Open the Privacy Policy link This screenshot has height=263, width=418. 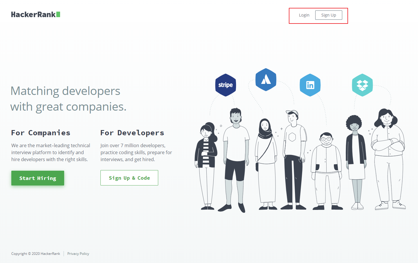pyautogui.click(x=78, y=254)
